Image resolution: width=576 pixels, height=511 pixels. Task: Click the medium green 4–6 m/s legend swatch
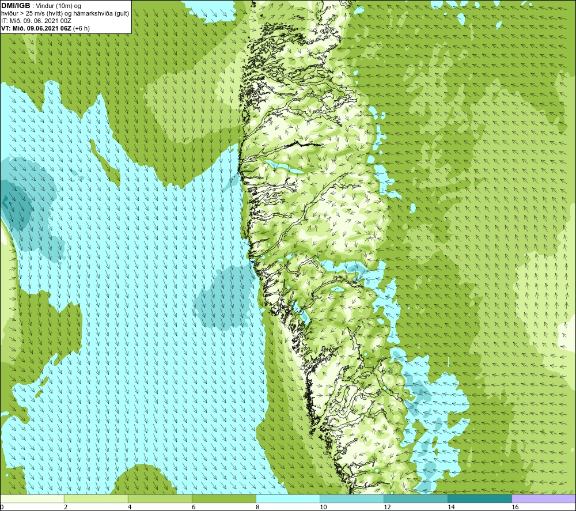[x=160, y=498]
